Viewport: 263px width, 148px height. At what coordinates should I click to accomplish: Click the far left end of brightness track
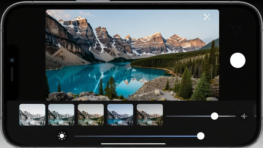[x=75, y=136]
